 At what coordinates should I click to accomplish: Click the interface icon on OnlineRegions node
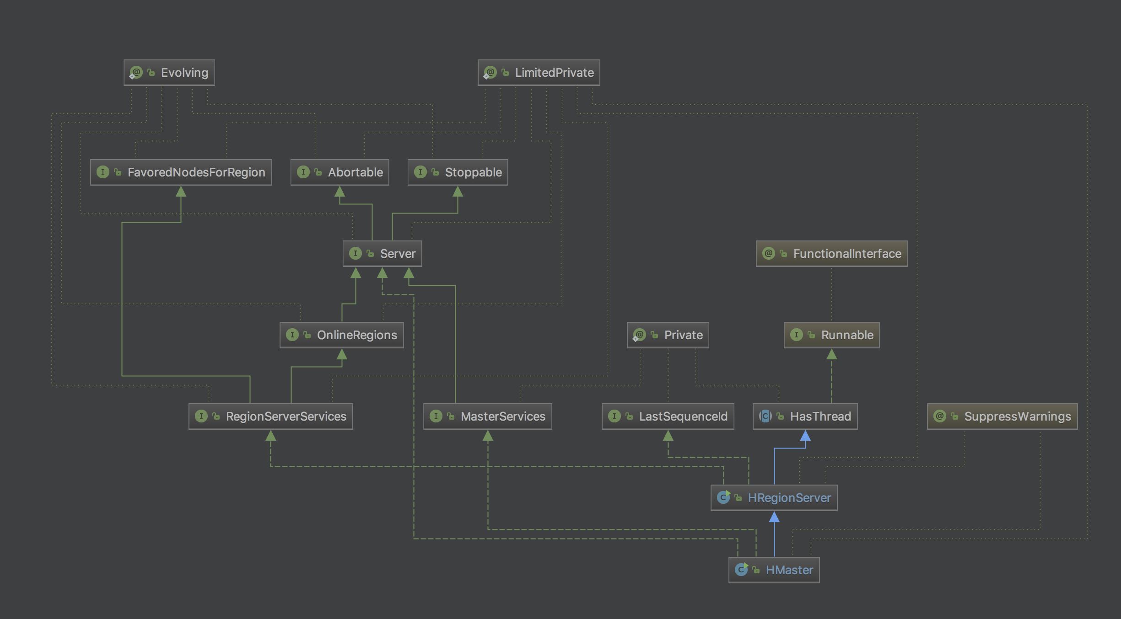point(292,335)
